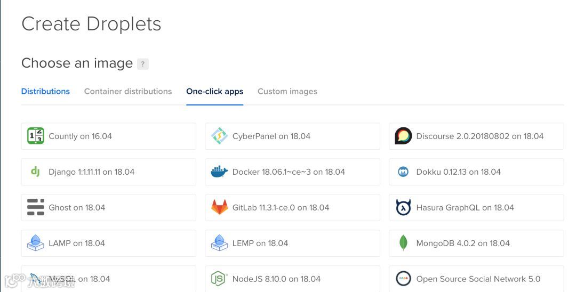Click the Dokku logo icon

pos(403,172)
